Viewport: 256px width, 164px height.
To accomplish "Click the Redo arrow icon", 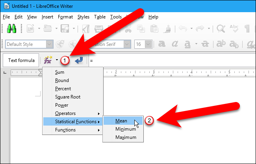I will 200,28.
